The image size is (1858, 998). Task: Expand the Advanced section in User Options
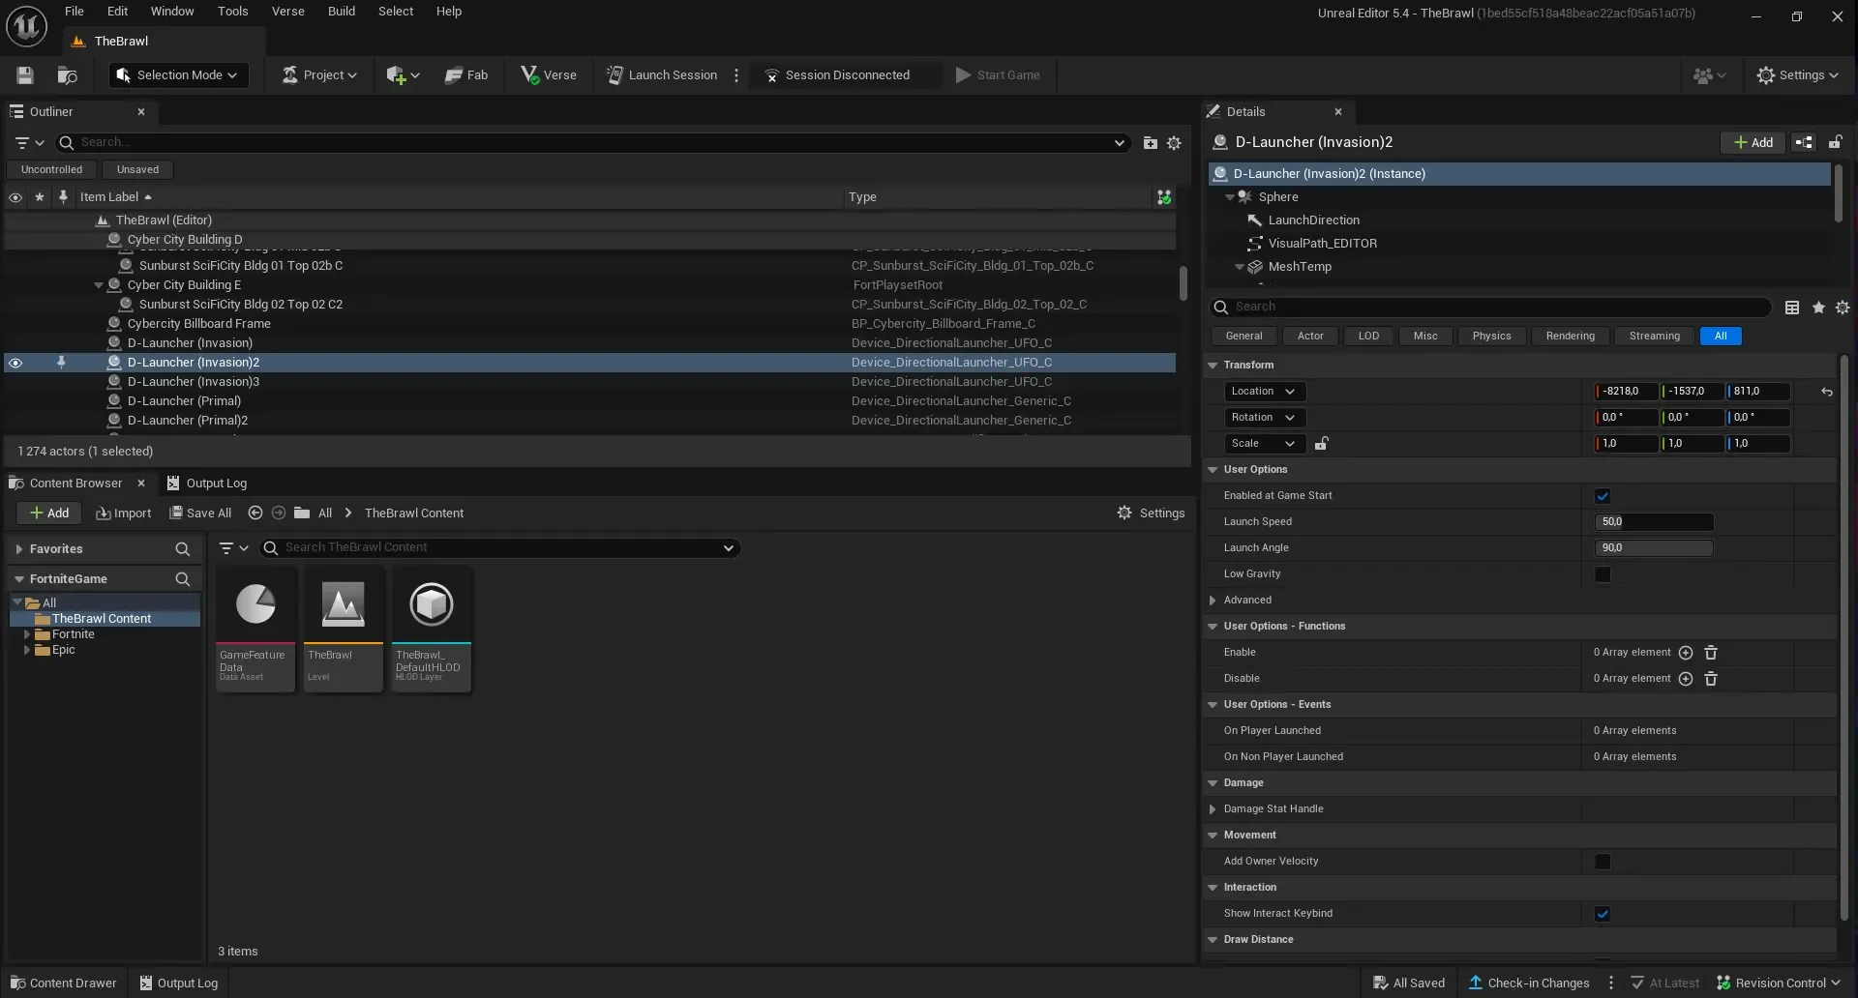coord(1213,601)
